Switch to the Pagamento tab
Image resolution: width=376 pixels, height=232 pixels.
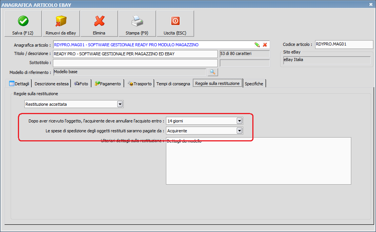[x=108, y=84]
